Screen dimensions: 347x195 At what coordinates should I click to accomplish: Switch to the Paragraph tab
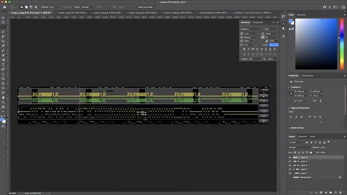point(258,22)
